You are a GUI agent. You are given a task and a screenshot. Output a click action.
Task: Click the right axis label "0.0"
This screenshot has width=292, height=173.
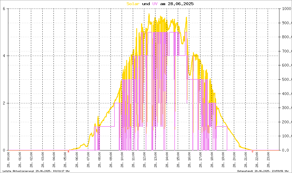coord(285,150)
